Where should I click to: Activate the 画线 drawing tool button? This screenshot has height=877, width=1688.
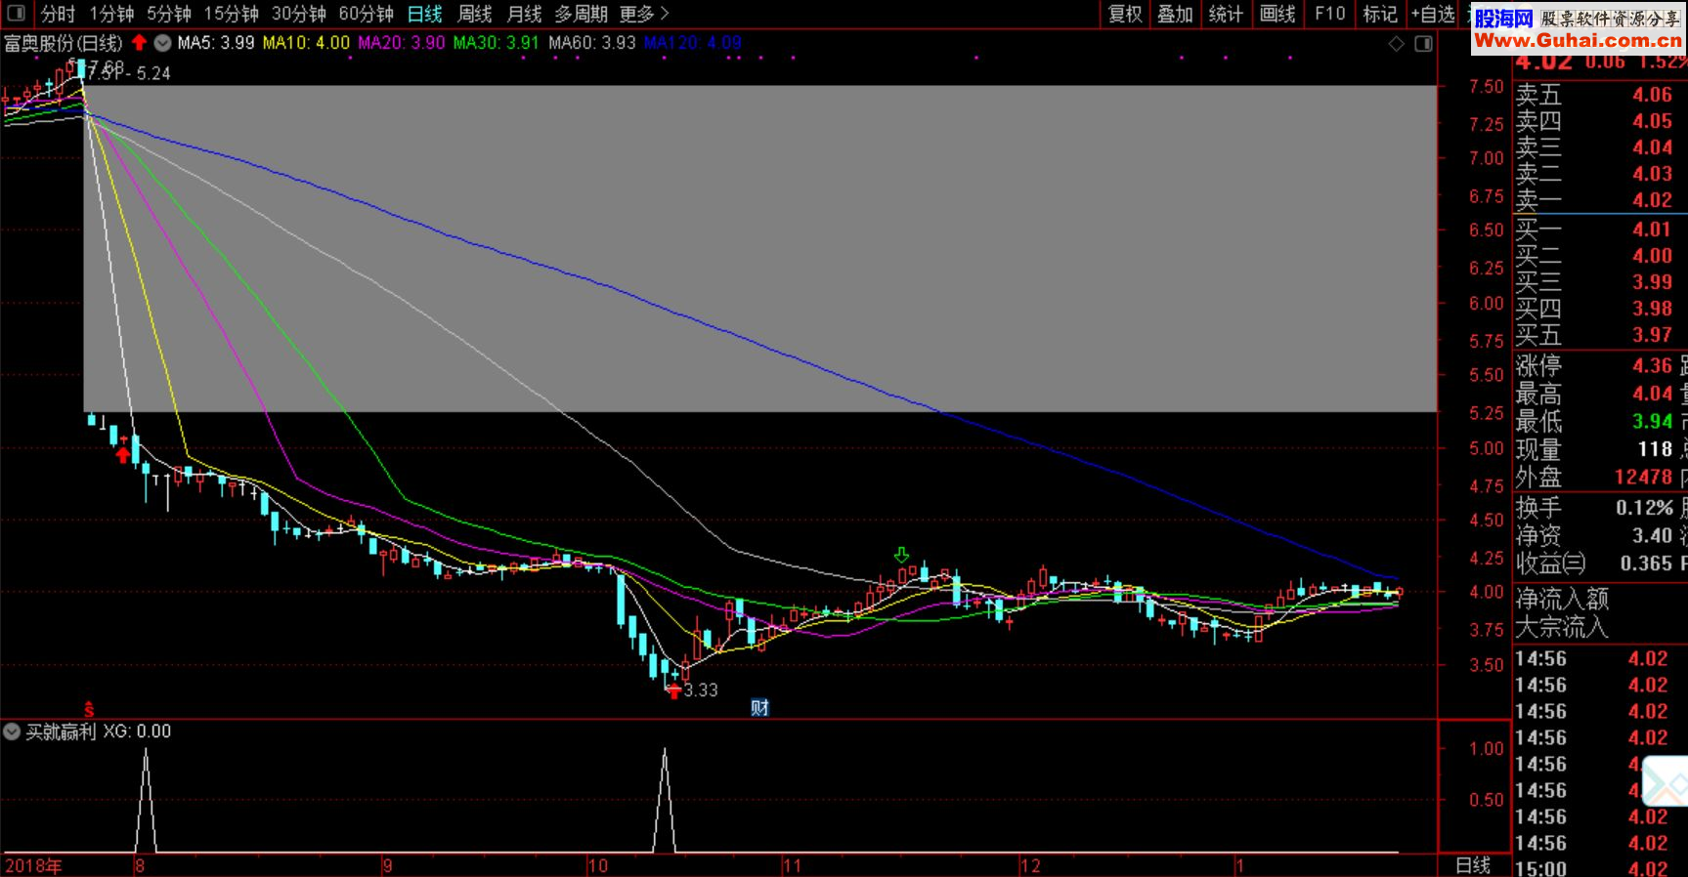(1277, 14)
